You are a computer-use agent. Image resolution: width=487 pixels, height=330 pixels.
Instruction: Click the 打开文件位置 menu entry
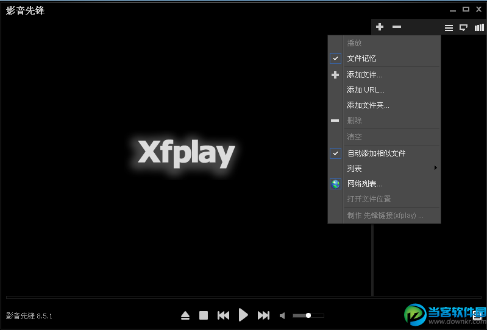(x=384, y=199)
